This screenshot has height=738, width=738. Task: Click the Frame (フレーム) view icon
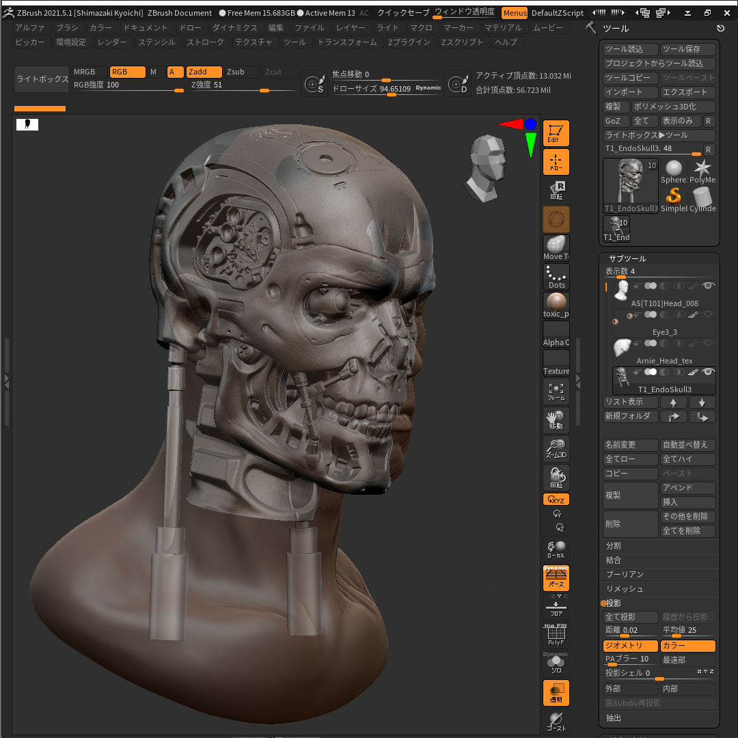point(556,392)
